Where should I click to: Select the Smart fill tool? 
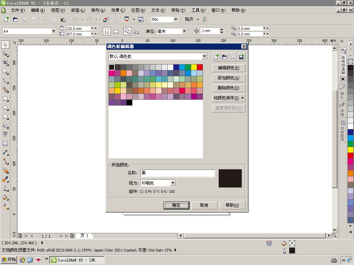(5, 90)
